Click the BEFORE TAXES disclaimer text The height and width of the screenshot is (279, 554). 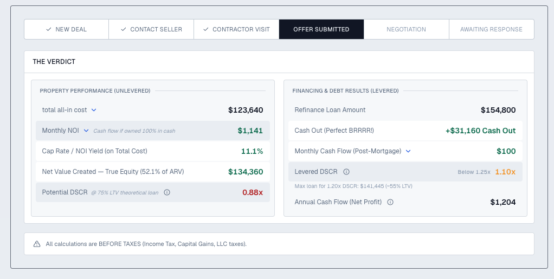[x=146, y=244]
